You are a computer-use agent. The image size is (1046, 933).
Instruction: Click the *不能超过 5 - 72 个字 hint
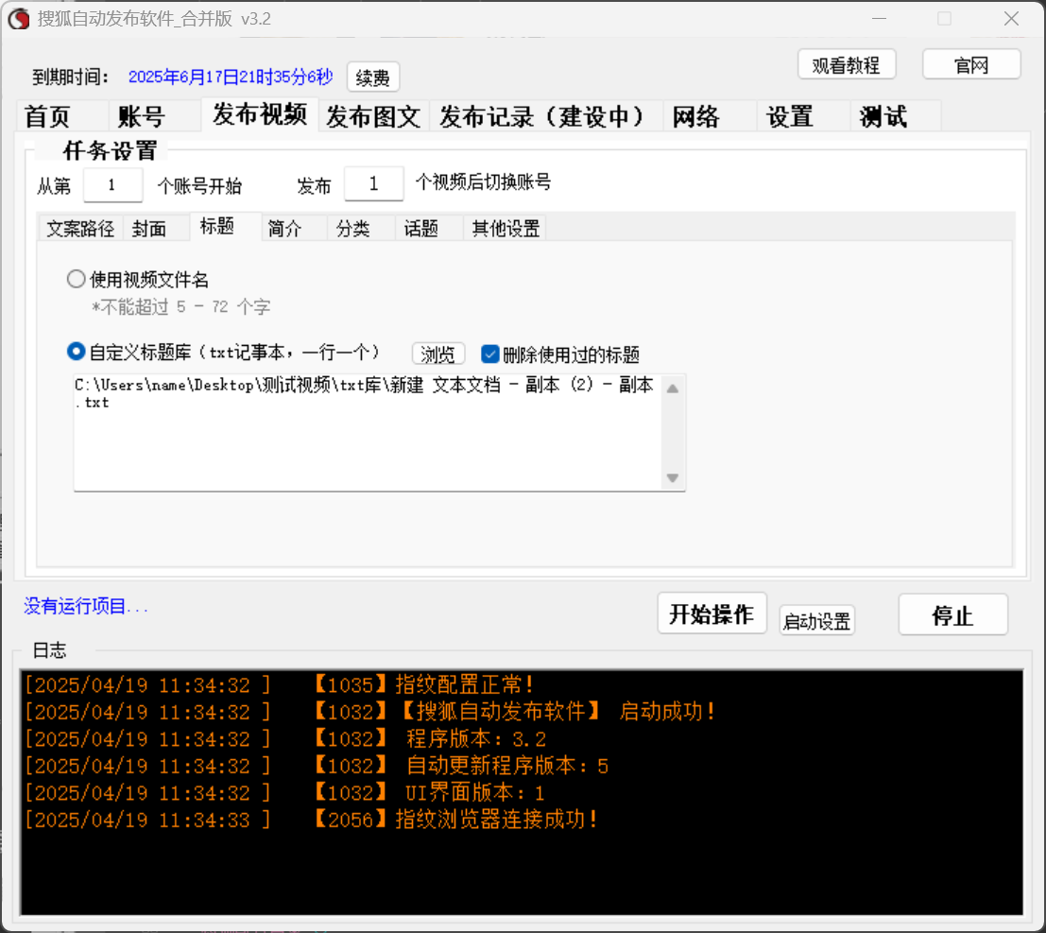click(x=180, y=306)
